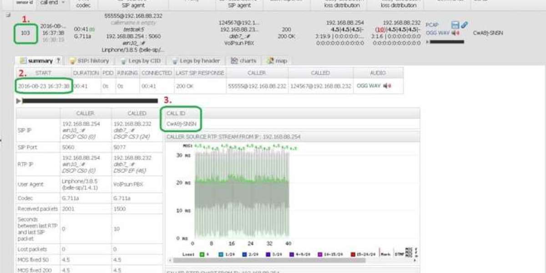546x273 pixels.
Task: Click the paperclip attachment icon beside the save icon
Action: click(464, 25)
